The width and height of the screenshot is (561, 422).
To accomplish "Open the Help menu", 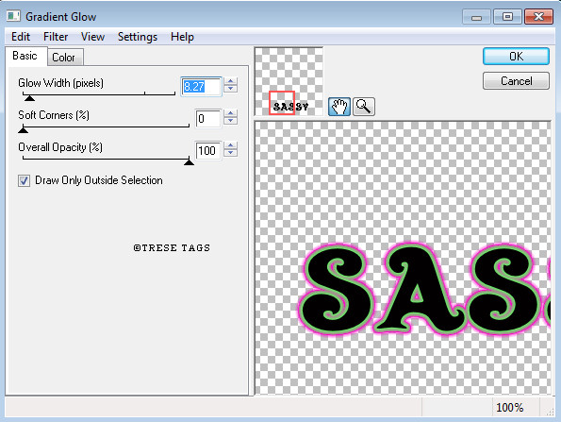I will pyautogui.click(x=182, y=37).
